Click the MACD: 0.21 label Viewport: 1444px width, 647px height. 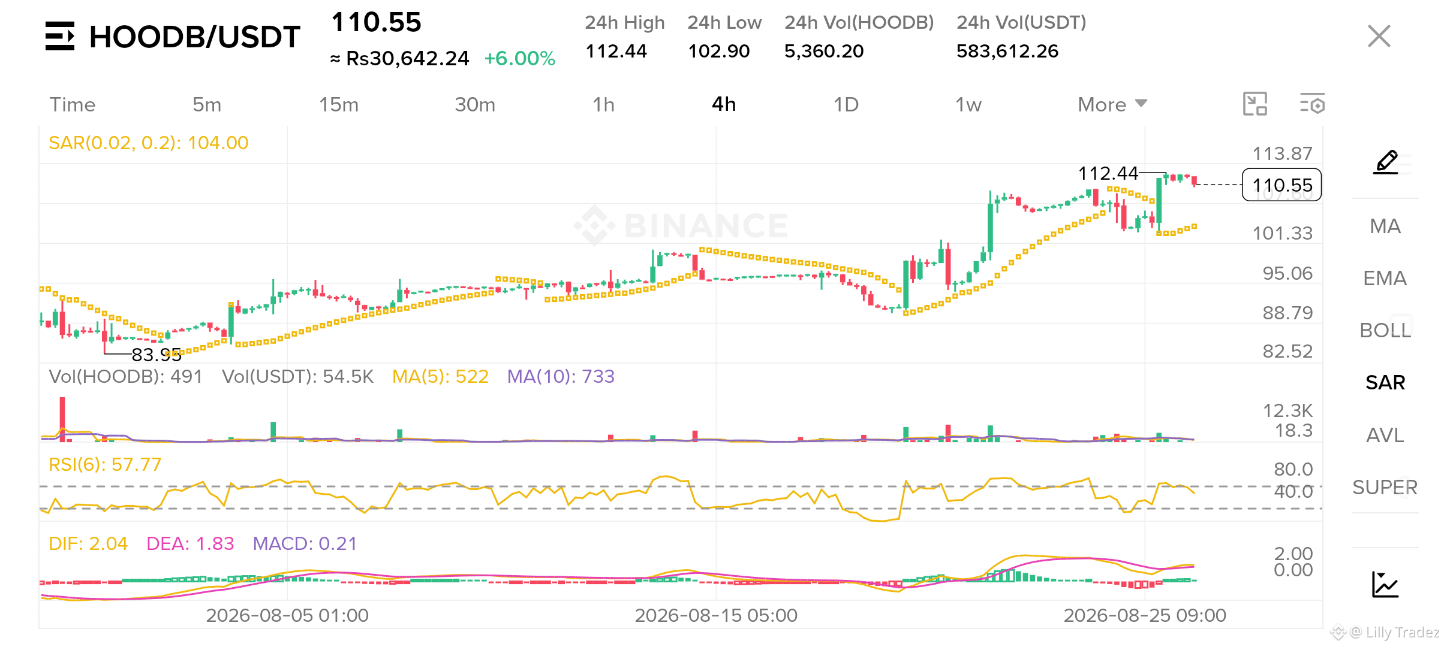coord(305,543)
